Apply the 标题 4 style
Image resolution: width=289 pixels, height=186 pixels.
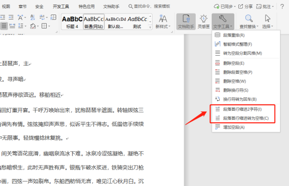(x=72, y=22)
